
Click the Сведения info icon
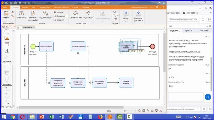click(x=55, y=20)
